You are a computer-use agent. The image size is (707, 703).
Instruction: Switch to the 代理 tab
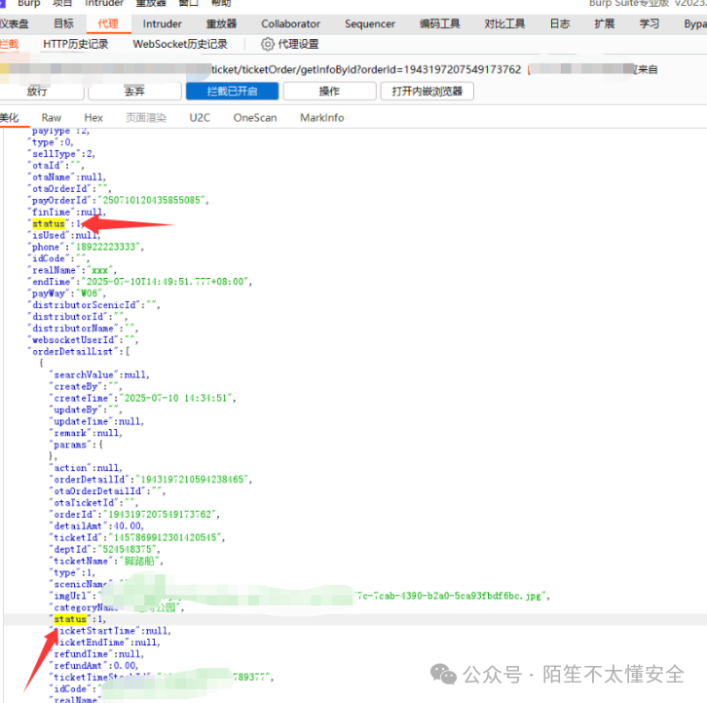[x=108, y=24]
